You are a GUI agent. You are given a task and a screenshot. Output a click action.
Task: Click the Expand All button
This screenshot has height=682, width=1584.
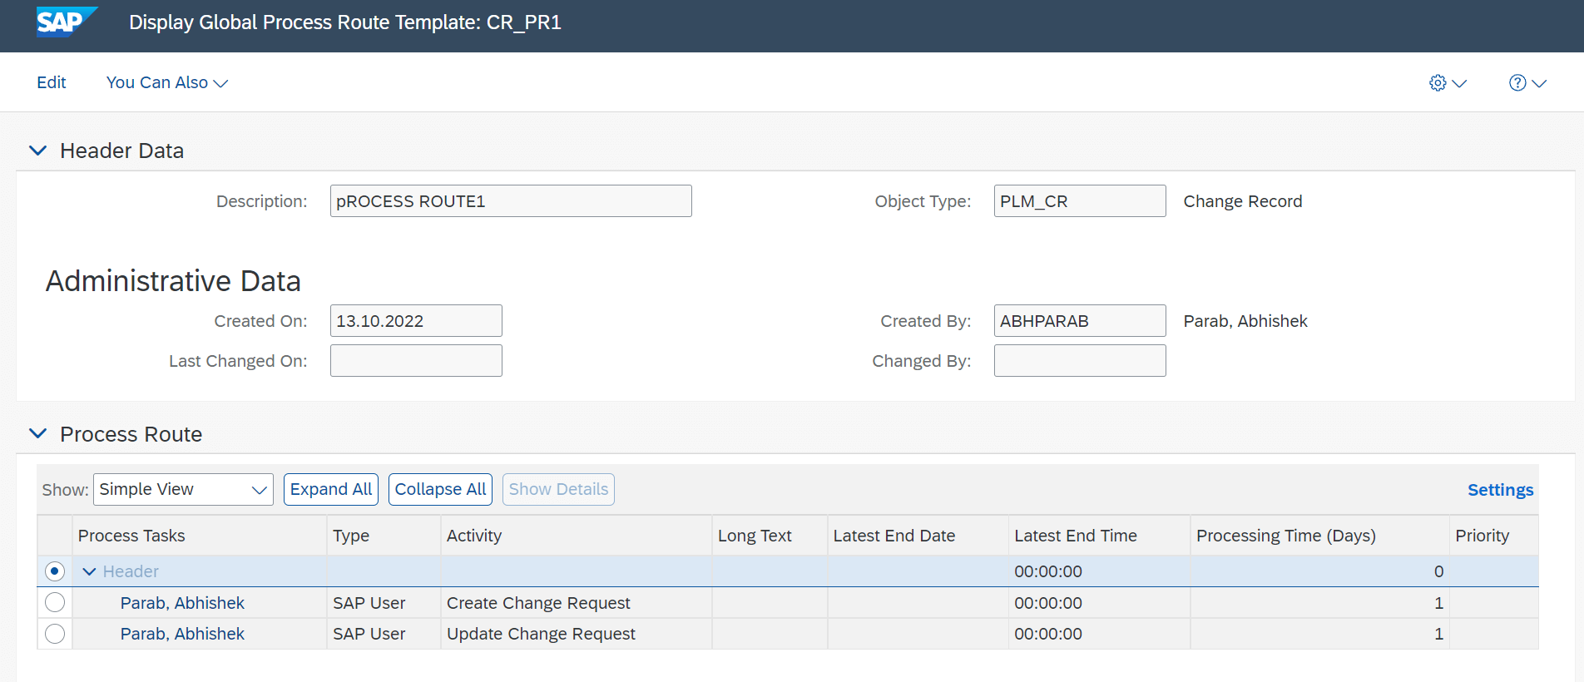[x=331, y=489]
